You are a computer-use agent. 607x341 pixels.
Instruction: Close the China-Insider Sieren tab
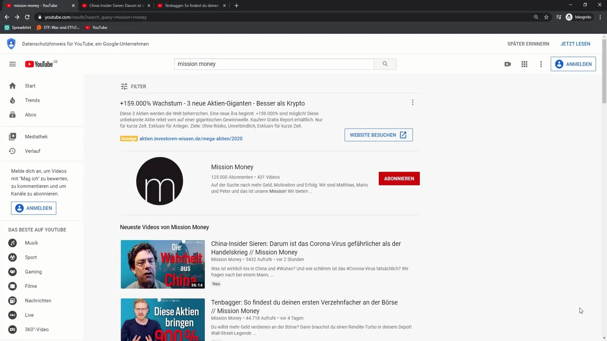click(x=149, y=6)
